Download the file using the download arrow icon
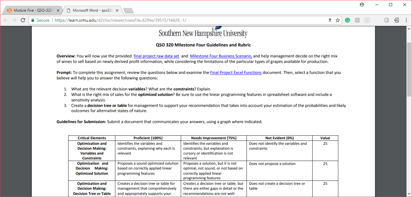 tap(330, 20)
